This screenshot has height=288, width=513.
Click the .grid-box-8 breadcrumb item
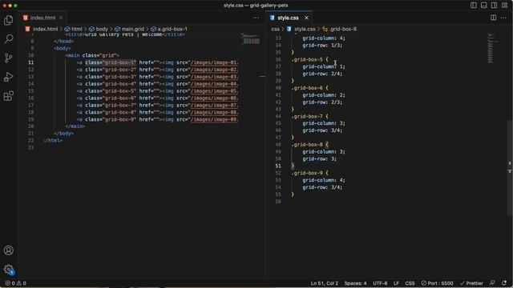tap(340, 29)
